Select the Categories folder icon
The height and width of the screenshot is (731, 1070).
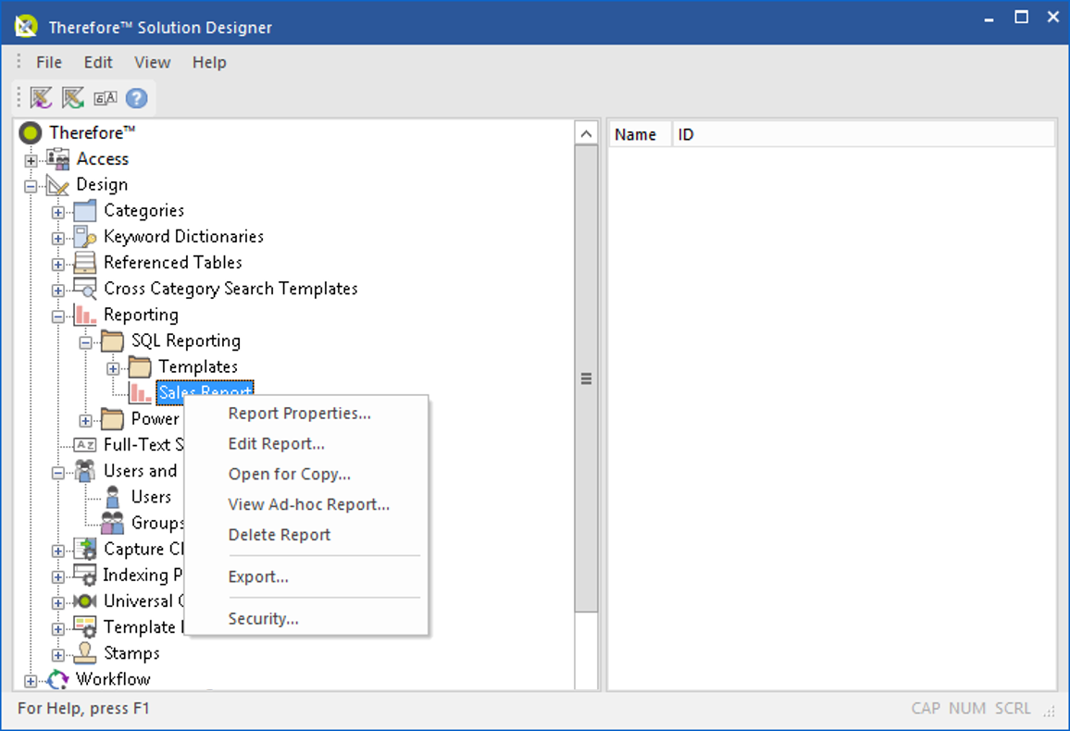[84, 210]
